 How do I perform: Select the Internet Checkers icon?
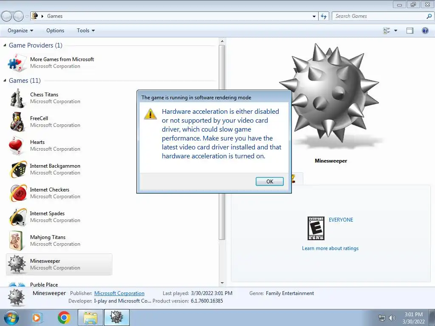coord(18,193)
